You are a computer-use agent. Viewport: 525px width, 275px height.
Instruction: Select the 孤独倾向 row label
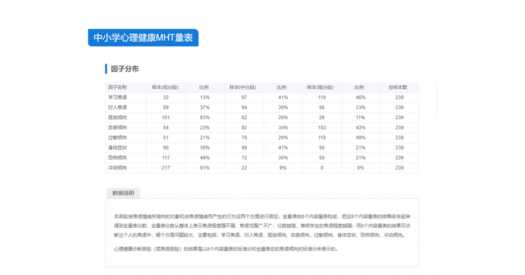117,117
